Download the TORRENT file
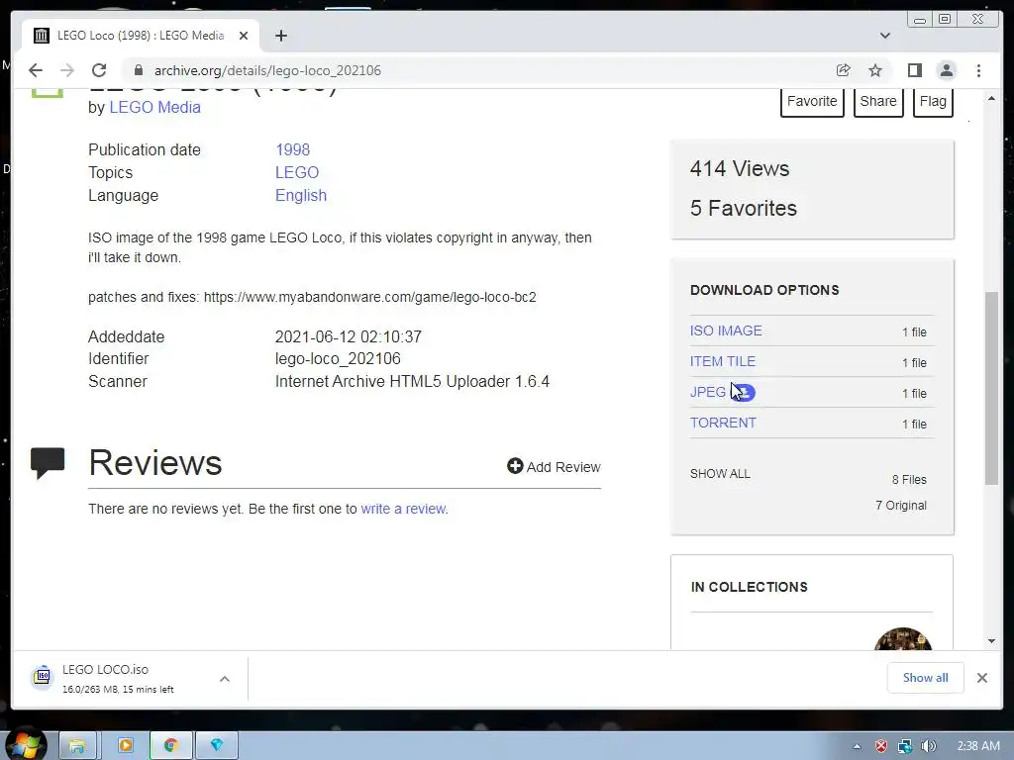 tap(722, 423)
